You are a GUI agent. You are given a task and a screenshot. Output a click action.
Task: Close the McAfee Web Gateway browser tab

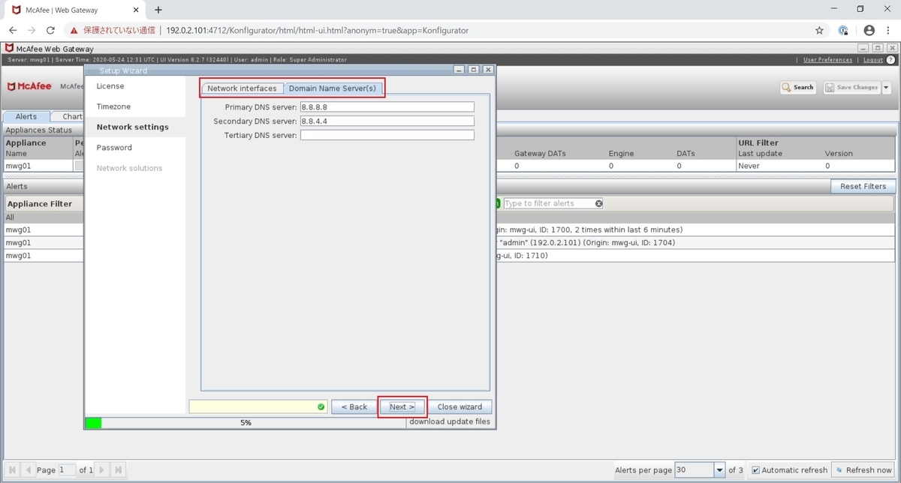[x=135, y=10]
